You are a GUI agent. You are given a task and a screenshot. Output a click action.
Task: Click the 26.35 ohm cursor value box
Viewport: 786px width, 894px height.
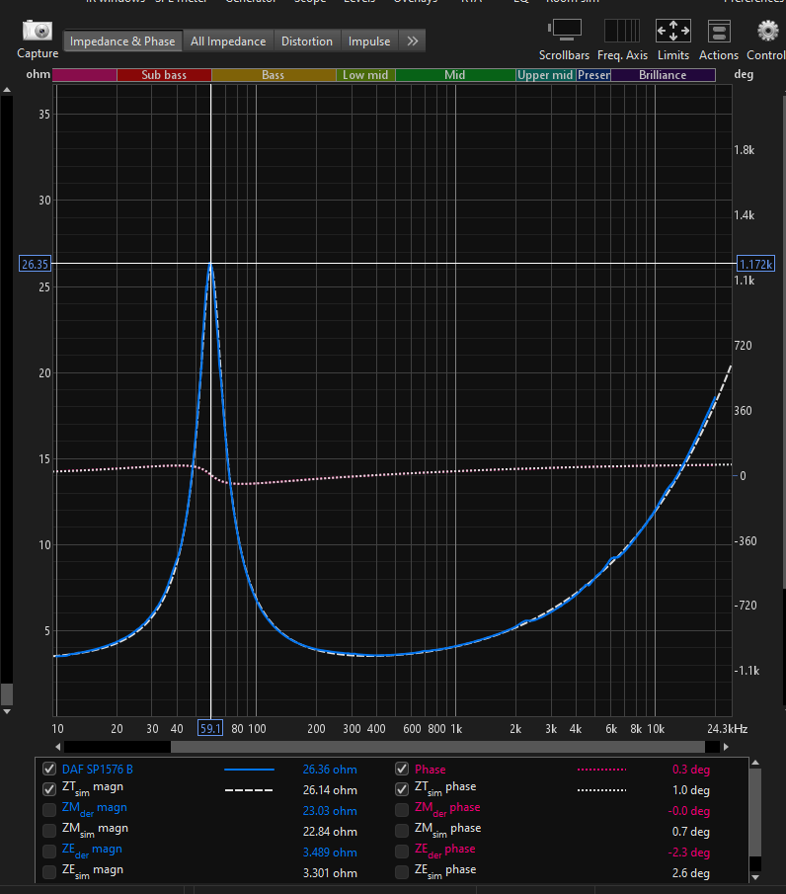click(x=35, y=264)
